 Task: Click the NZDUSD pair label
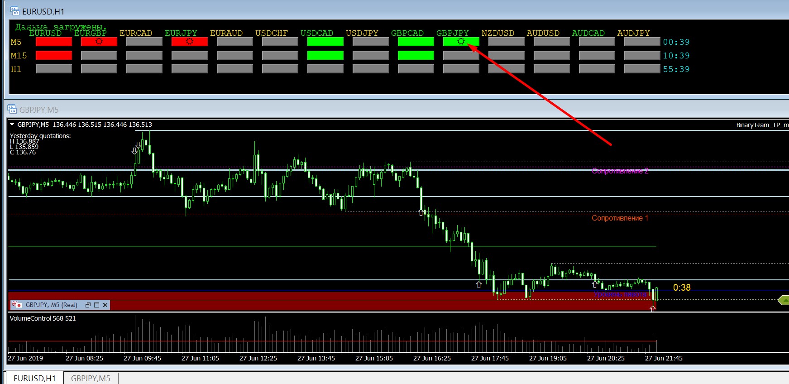pyautogui.click(x=498, y=33)
